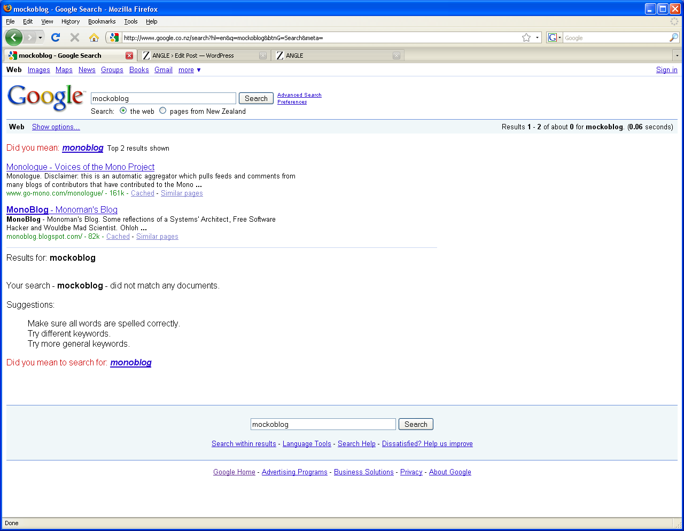
Task: Select 'pages from New Zealand' radio button
Action: pos(163,111)
